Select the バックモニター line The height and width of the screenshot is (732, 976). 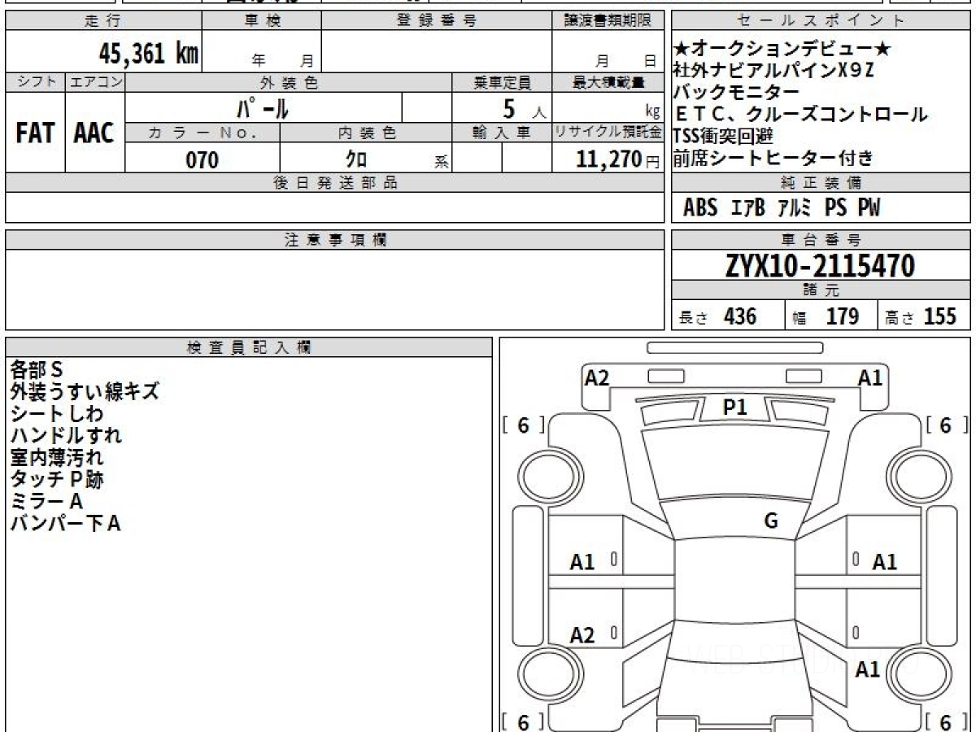click(736, 91)
